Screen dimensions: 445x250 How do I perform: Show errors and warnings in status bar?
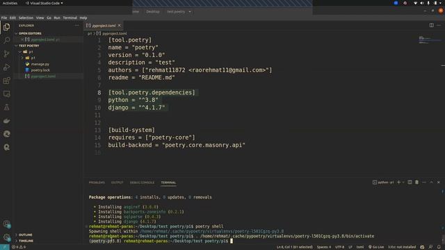pos(19,247)
